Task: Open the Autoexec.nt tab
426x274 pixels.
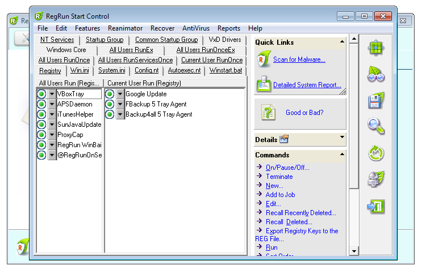Action: pos(184,70)
